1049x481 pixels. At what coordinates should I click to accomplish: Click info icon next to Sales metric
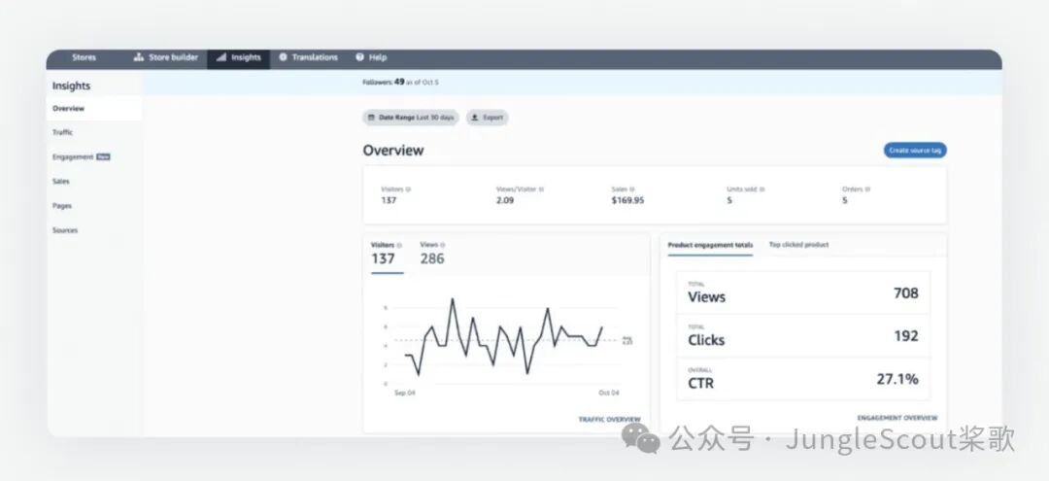coord(632,189)
